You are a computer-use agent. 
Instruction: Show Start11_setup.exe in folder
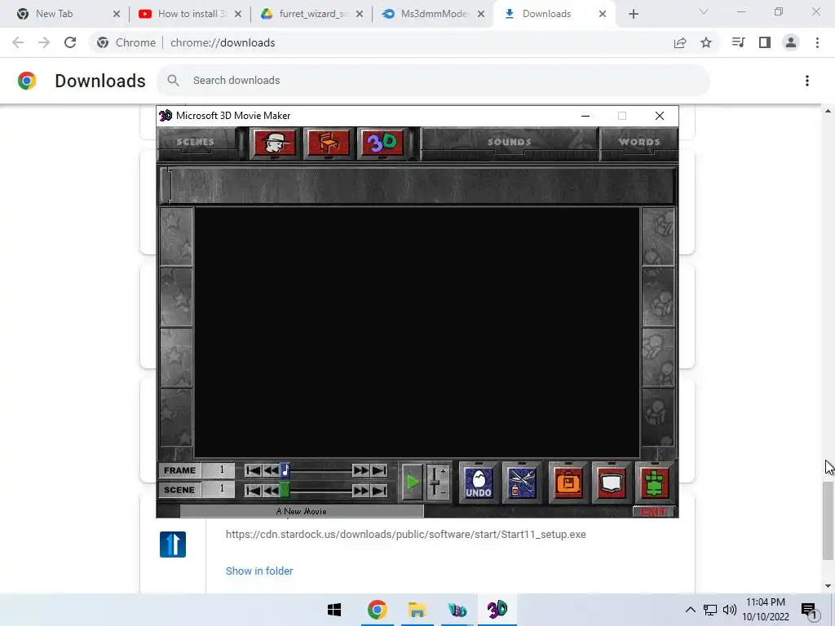point(259,571)
